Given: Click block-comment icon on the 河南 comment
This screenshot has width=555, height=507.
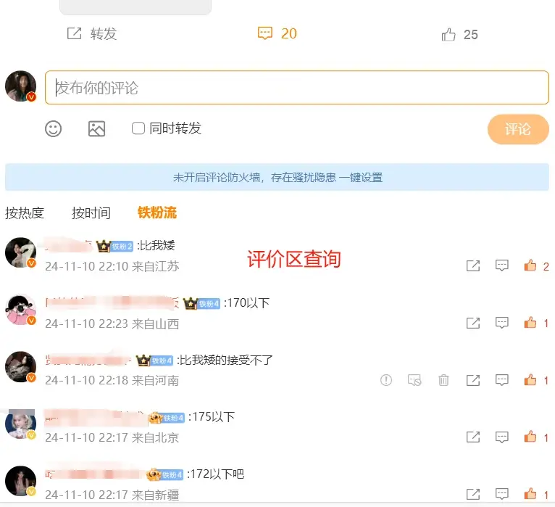Looking at the screenshot, I should (414, 380).
